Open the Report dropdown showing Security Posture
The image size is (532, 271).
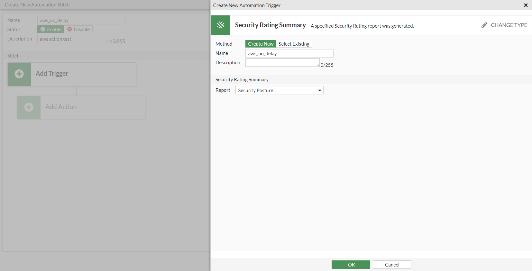279,90
